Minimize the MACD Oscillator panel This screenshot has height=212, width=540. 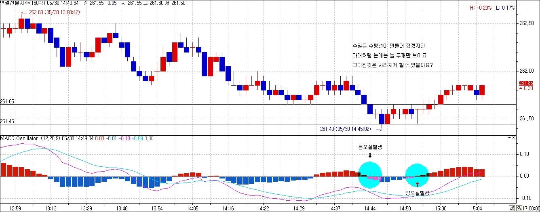[x=509, y=138]
